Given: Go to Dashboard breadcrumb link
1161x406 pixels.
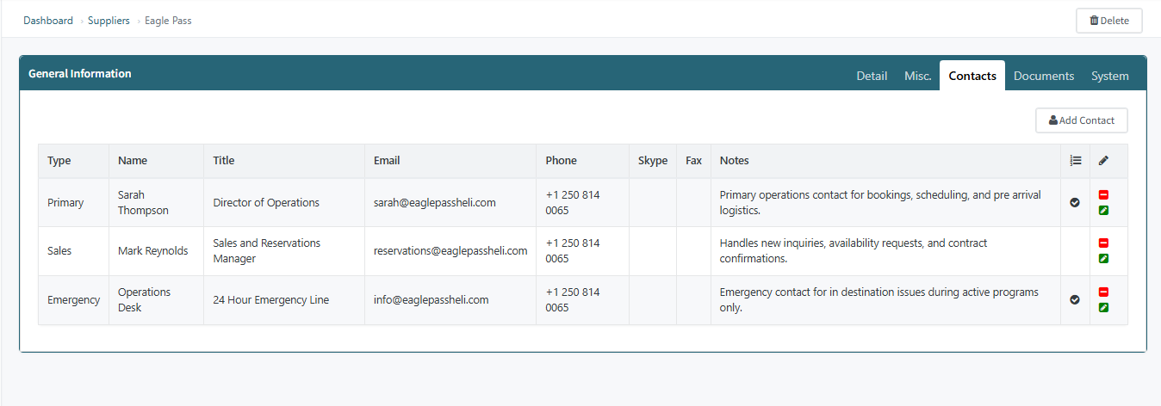Looking at the screenshot, I should pyautogui.click(x=48, y=21).
